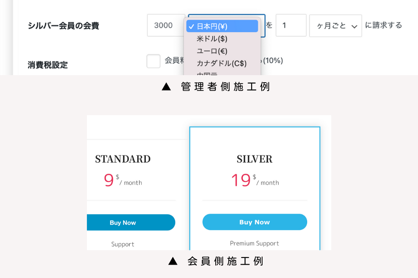418x278 pixels.
Task: Click the Premium Support label under SILVER
Action: pos(255,243)
